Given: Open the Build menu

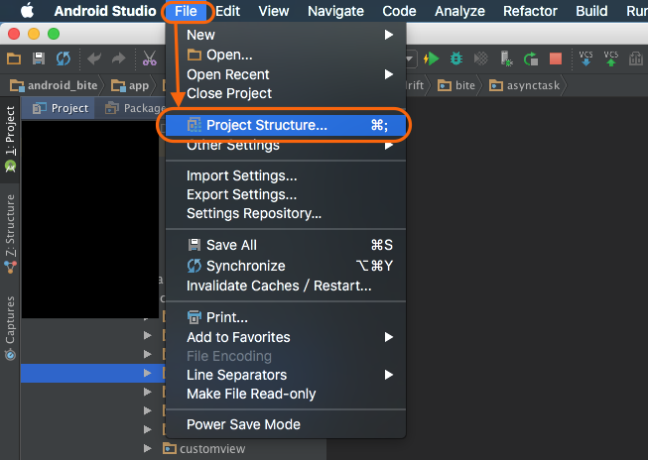Looking at the screenshot, I should 591,11.
